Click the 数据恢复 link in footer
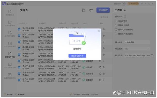 [86, 94]
